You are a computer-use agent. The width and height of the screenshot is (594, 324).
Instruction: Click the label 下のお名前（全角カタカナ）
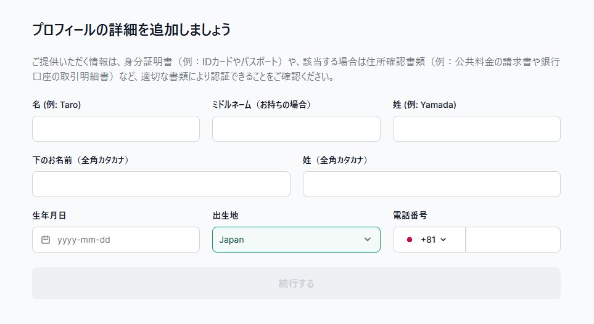[81, 160]
